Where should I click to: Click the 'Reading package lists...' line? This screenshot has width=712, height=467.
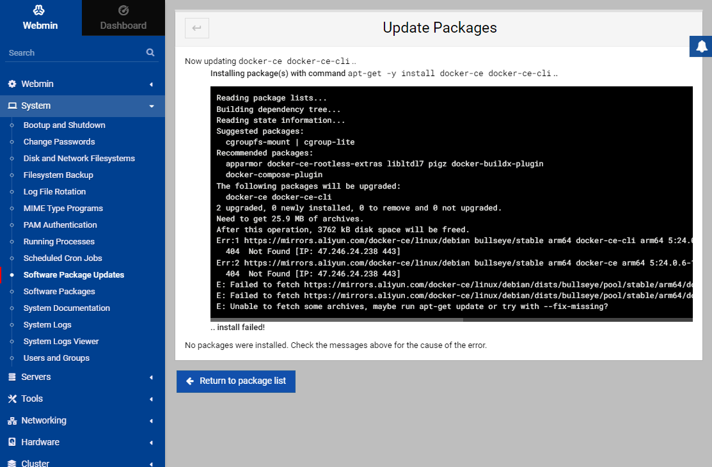point(271,98)
